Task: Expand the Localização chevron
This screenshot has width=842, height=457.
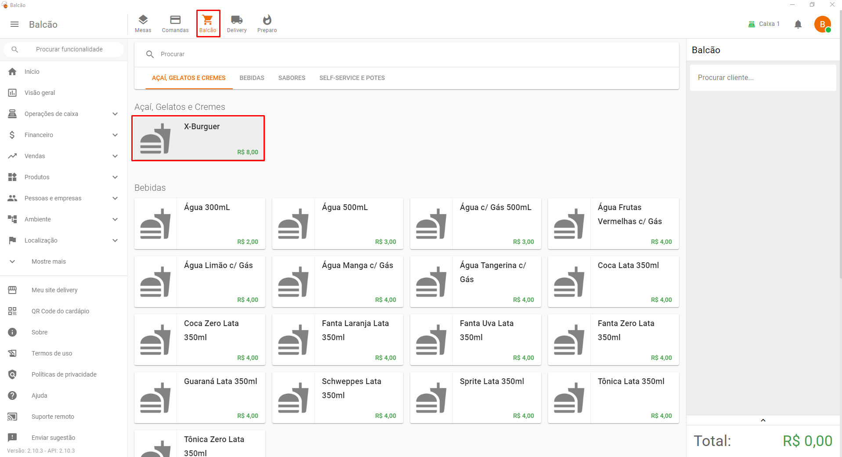Action: [x=115, y=240]
